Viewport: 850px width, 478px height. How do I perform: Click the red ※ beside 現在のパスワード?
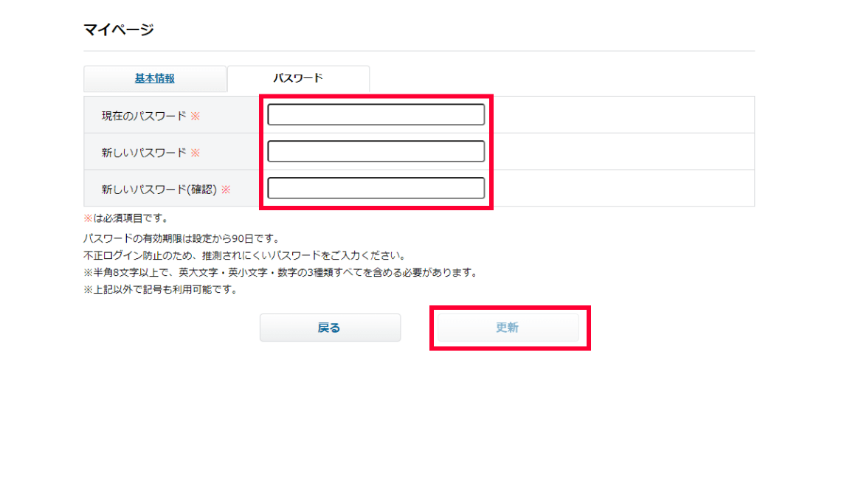(196, 116)
